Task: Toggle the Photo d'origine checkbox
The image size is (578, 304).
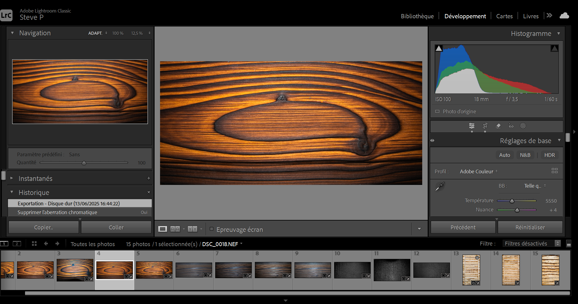Action: point(437,111)
